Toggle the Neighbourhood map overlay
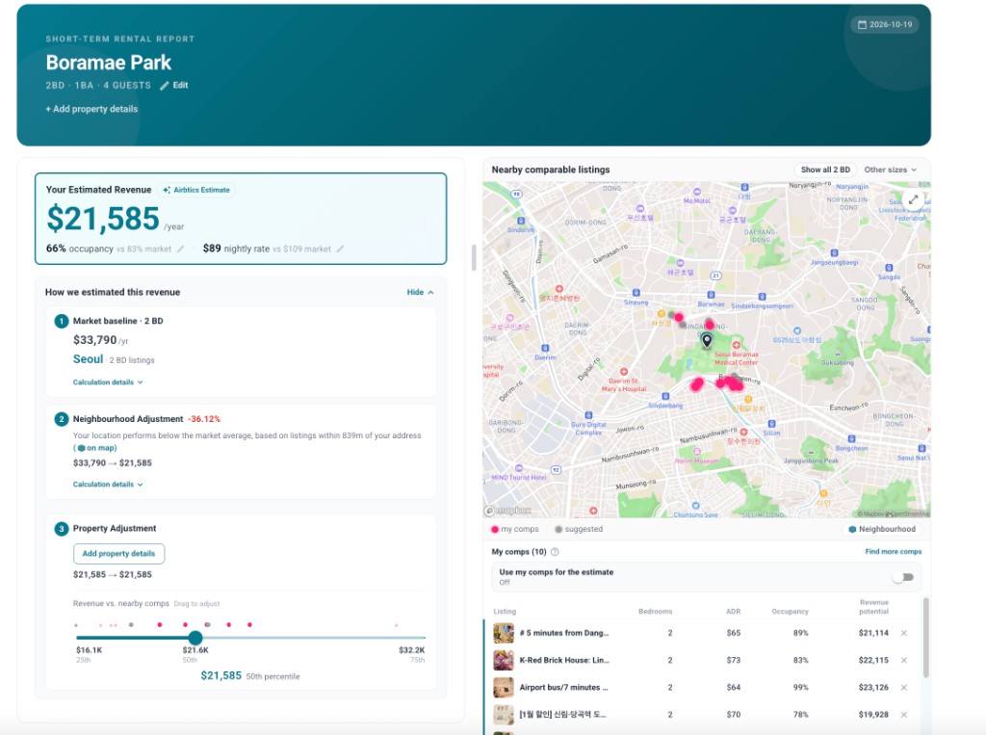This screenshot has height=735, width=986. click(x=882, y=529)
